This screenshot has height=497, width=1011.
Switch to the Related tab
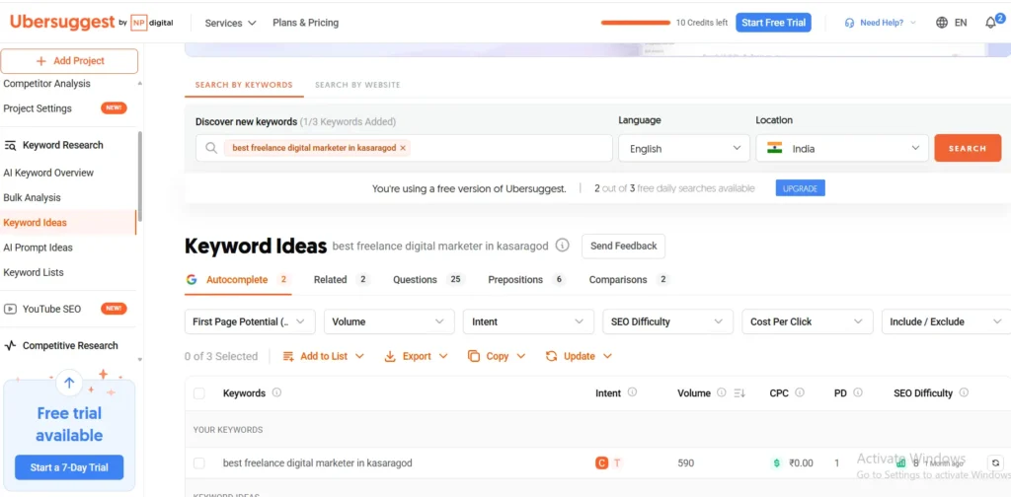341,279
